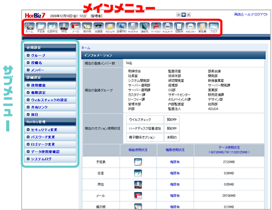Open the メッセンジャー speech bubble icon
The width and height of the screenshot is (272, 210).
(190, 27)
